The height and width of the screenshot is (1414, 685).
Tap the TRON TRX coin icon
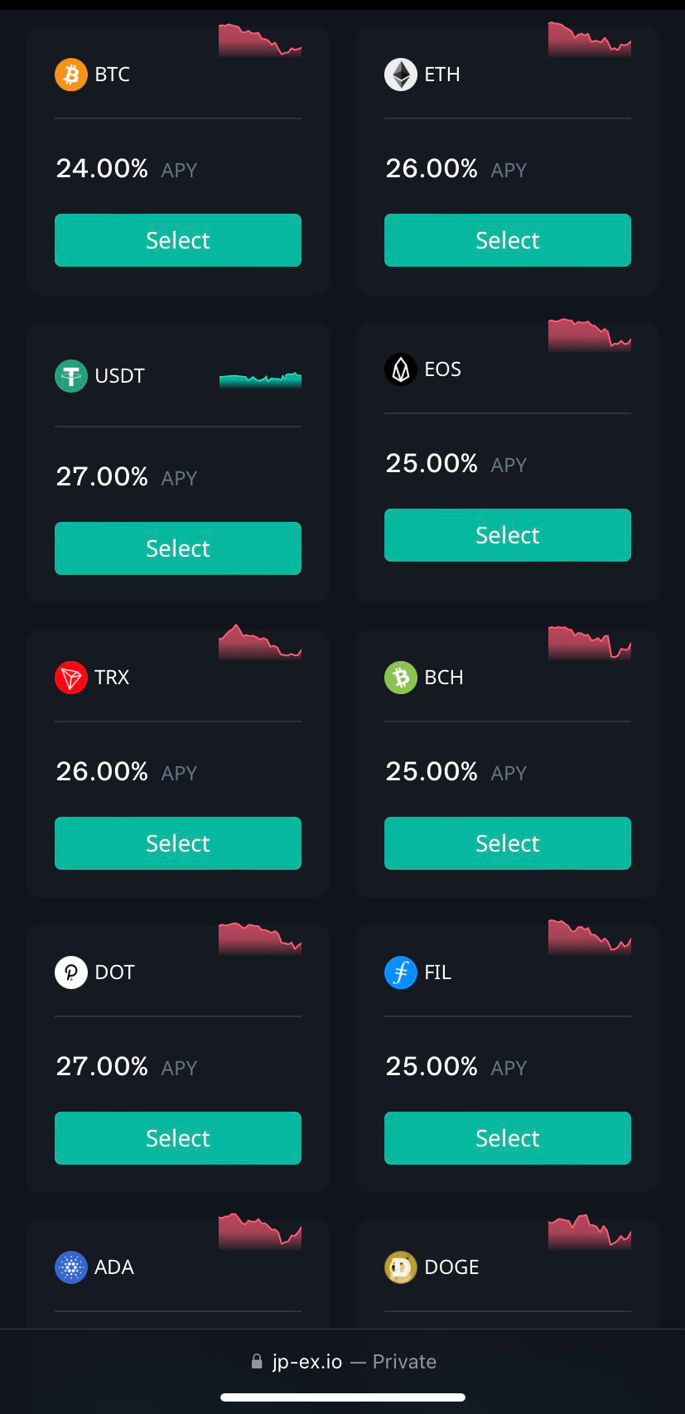point(71,678)
